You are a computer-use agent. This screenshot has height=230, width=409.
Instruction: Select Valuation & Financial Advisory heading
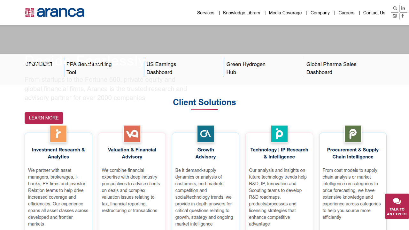pos(132,153)
